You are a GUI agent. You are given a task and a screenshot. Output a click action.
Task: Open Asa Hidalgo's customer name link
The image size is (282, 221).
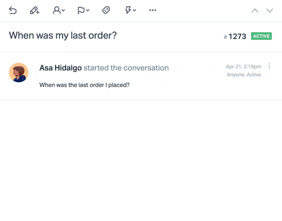pos(60,68)
